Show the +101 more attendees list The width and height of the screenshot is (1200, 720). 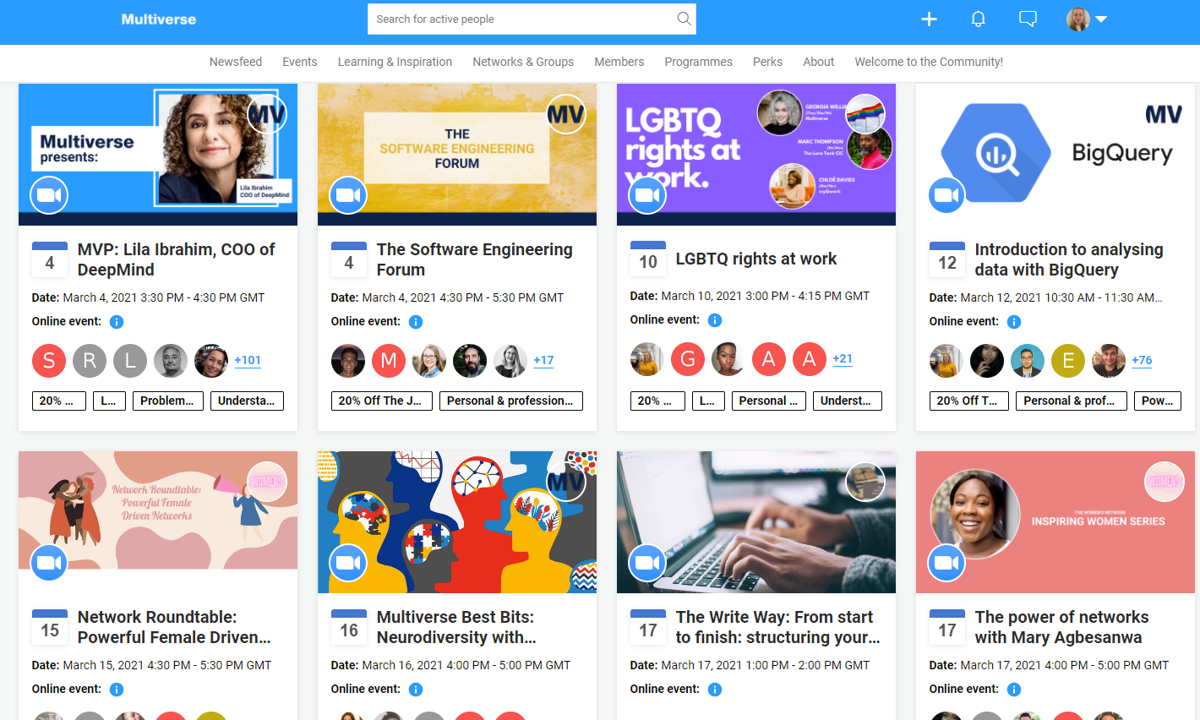click(x=248, y=360)
